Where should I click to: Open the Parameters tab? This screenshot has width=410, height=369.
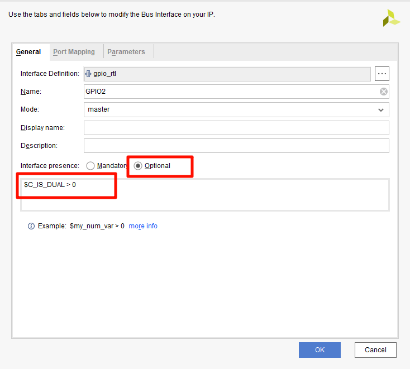click(126, 52)
